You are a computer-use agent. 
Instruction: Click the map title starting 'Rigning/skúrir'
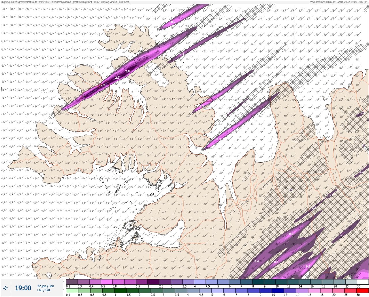[65, 2]
